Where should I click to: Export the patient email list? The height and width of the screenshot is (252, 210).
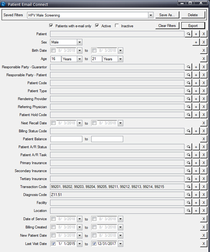[x=193, y=26]
